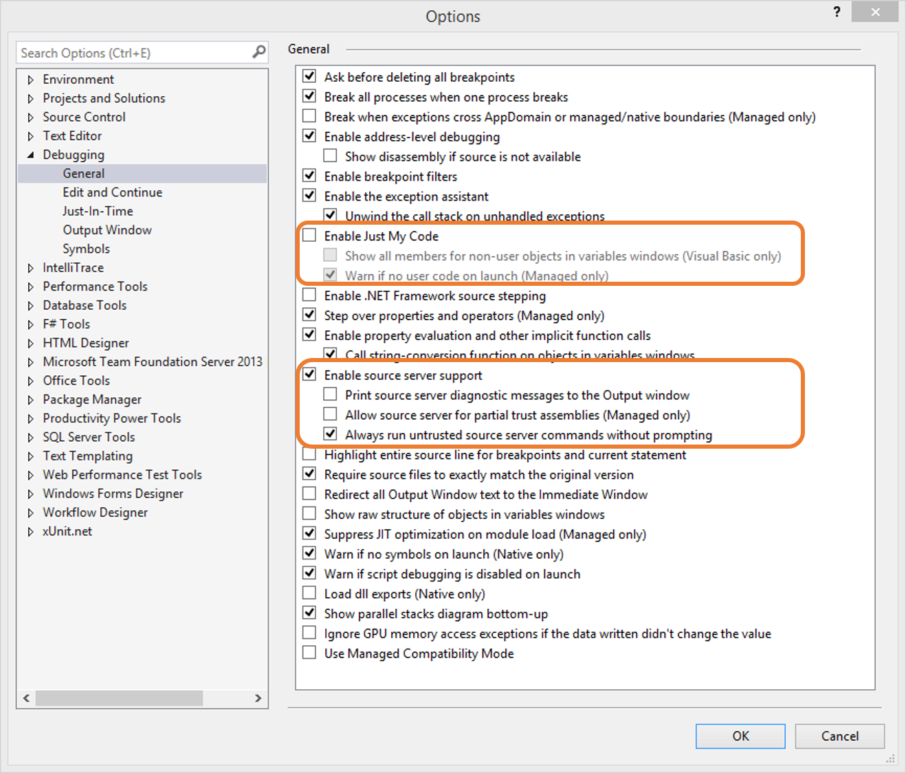Expand the IntelliTrace node
This screenshot has width=906, height=773.
[x=31, y=267]
